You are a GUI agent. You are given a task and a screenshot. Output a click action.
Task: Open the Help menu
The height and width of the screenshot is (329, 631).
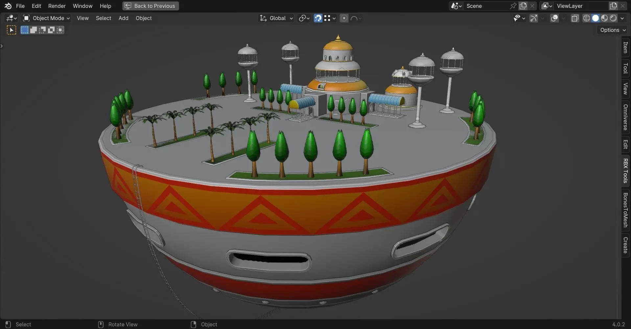(105, 6)
